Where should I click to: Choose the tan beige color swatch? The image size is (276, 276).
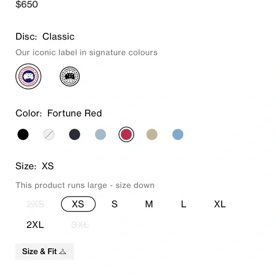(152, 135)
